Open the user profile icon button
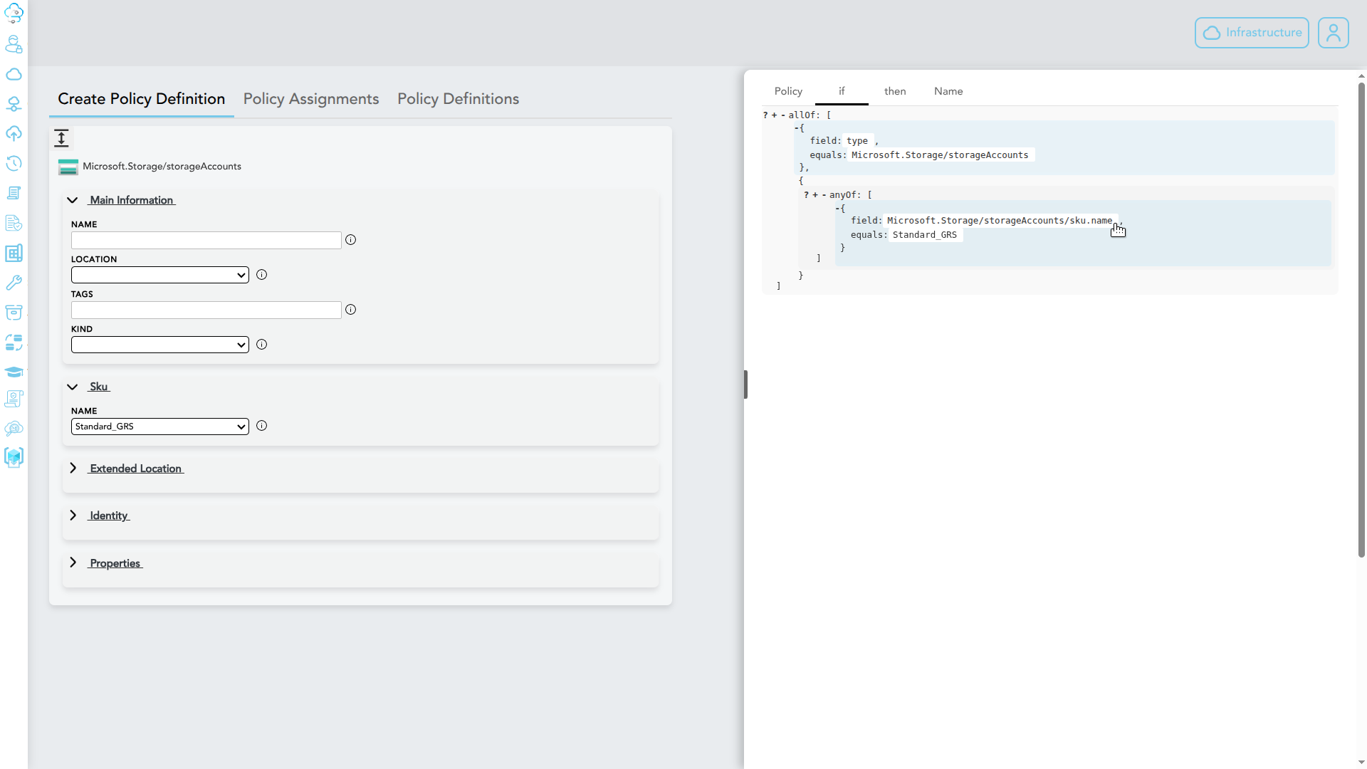 click(x=1333, y=33)
